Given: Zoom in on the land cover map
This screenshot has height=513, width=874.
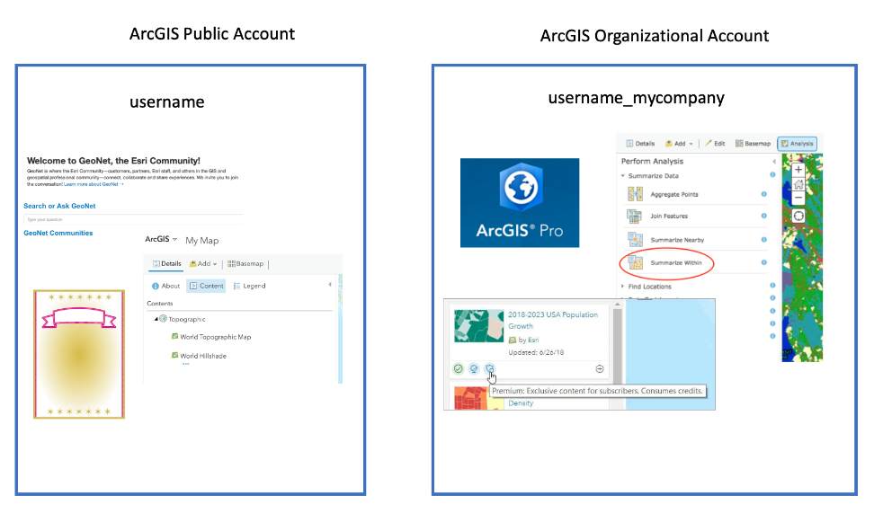Looking at the screenshot, I should tap(798, 170).
